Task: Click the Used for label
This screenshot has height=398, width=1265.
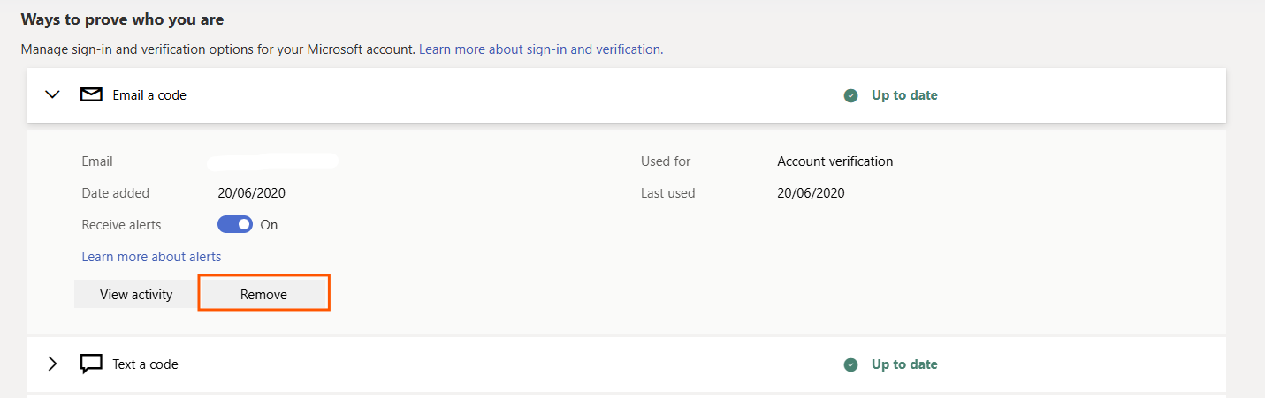Action: point(666,161)
